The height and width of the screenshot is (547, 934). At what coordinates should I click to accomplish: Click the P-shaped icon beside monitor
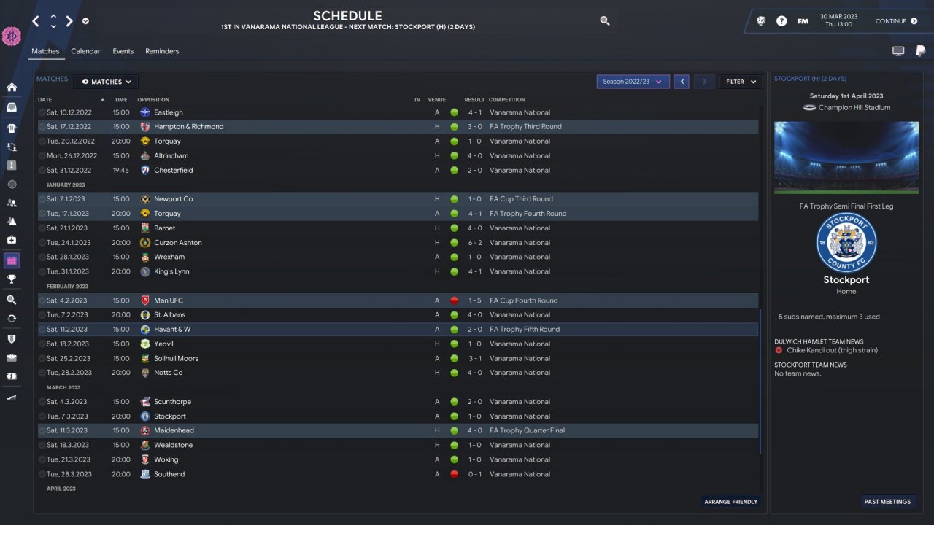point(920,51)
